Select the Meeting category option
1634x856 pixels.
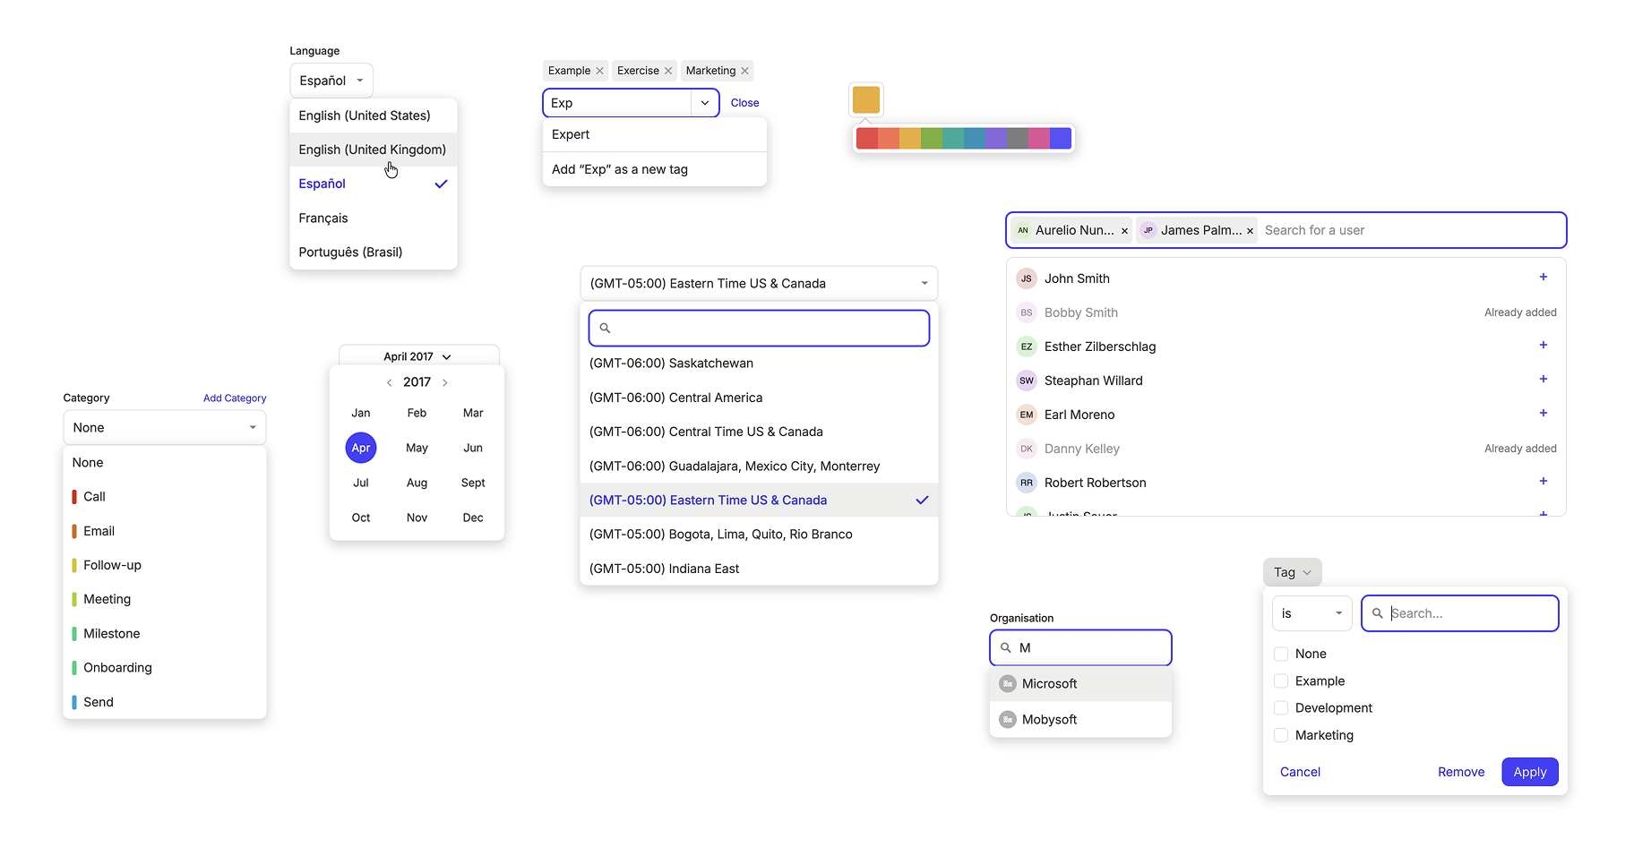[165, 600]
